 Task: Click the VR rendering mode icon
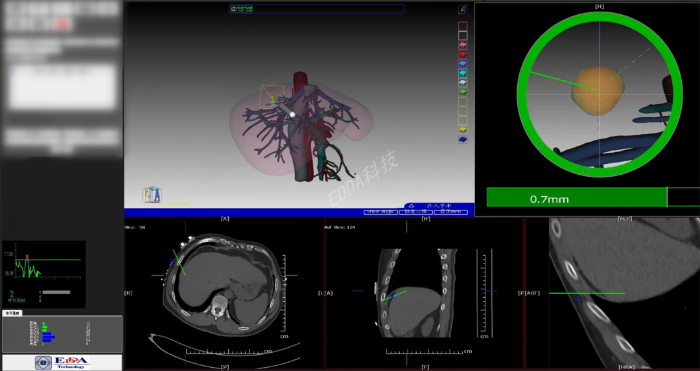pyautogui.click(x=463, y=10)
